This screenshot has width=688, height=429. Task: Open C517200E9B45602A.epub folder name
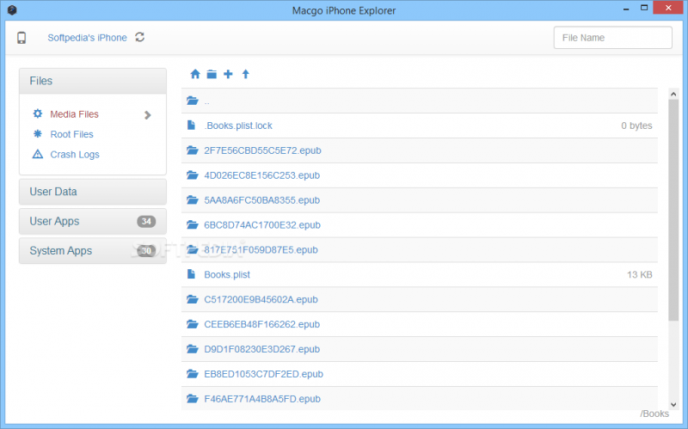(x=261, y=299)
